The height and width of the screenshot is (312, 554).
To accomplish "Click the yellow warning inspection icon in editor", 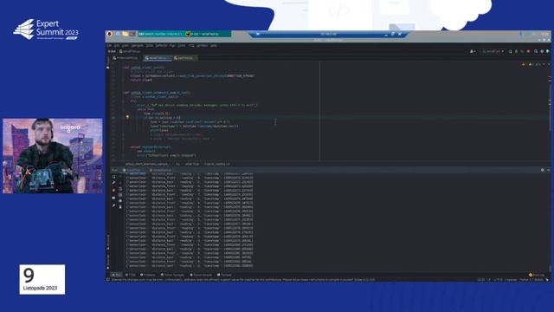I will point(523,64).
